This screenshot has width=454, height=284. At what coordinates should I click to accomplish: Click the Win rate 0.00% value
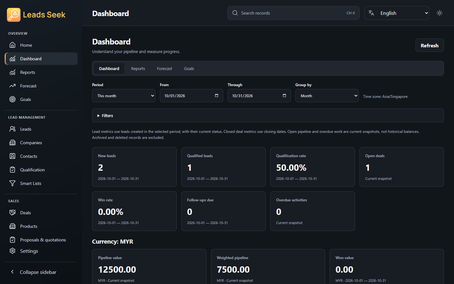[x=111, y=212]
